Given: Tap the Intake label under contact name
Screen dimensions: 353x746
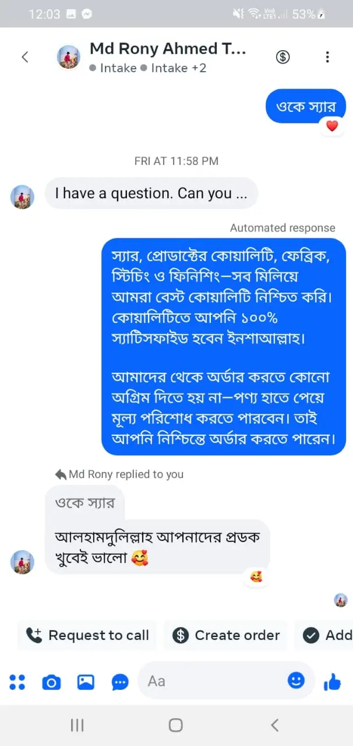Looking at the screenshot, I should (118, 68).
